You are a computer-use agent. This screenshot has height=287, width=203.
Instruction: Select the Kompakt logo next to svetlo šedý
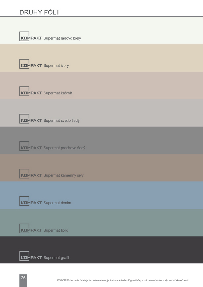point(31,119)
